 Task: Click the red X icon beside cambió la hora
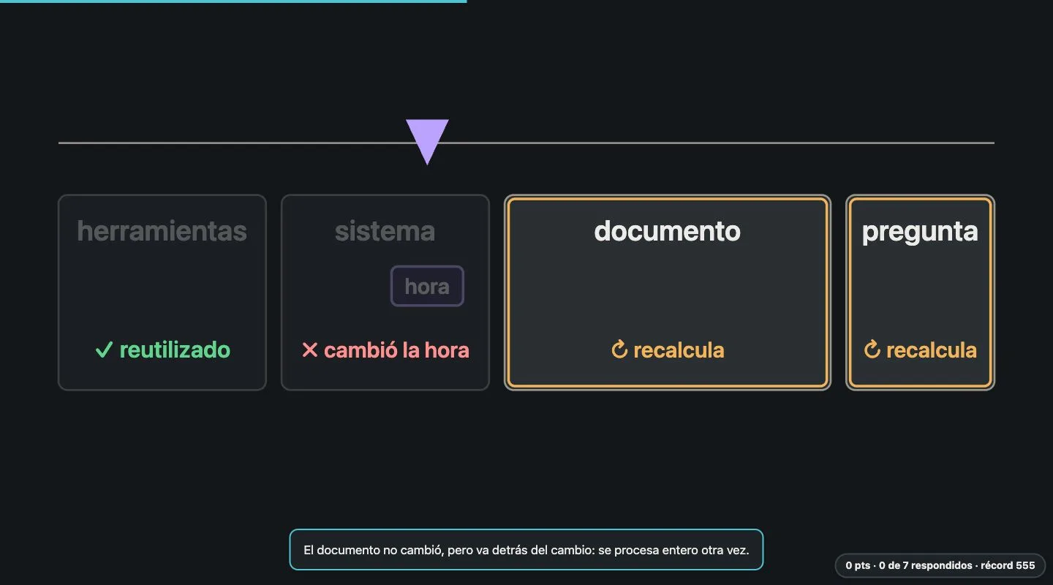pyautogui.click(x=310, y=350)
